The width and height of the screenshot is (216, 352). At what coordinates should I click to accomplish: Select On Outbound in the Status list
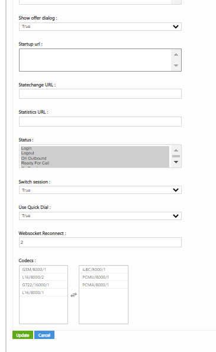click(x=95, y=159)
